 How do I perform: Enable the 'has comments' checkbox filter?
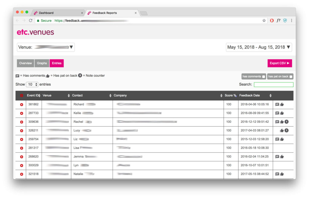(263, 77)
